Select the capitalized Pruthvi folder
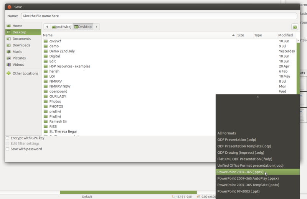The width and height of the screenshot is (307, 199). coord(129,116)
